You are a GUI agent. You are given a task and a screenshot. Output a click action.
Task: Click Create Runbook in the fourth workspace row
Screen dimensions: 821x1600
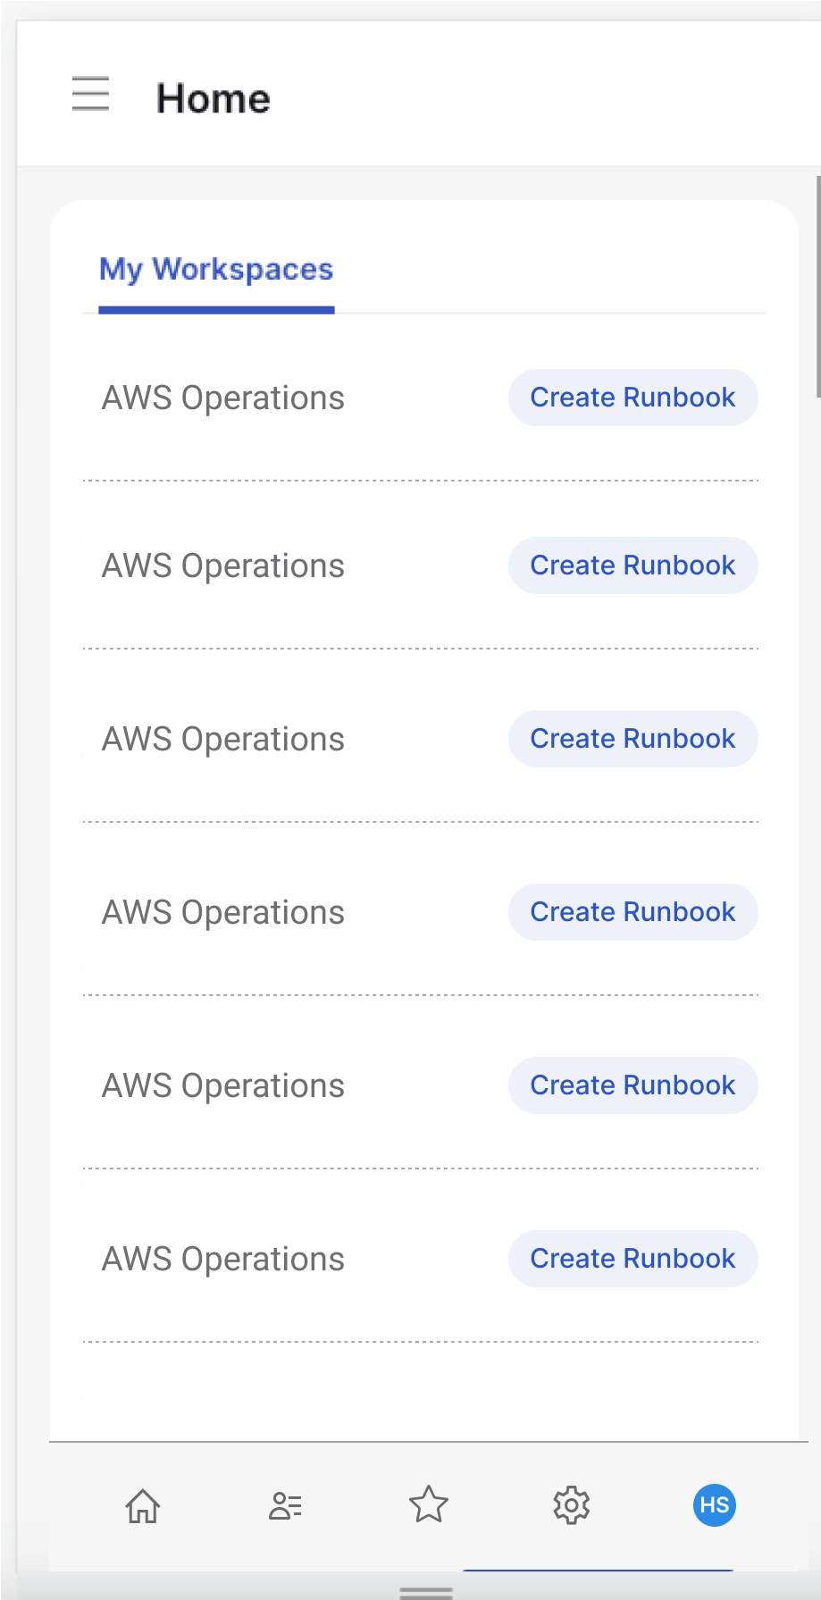click(x=633, y=912)
